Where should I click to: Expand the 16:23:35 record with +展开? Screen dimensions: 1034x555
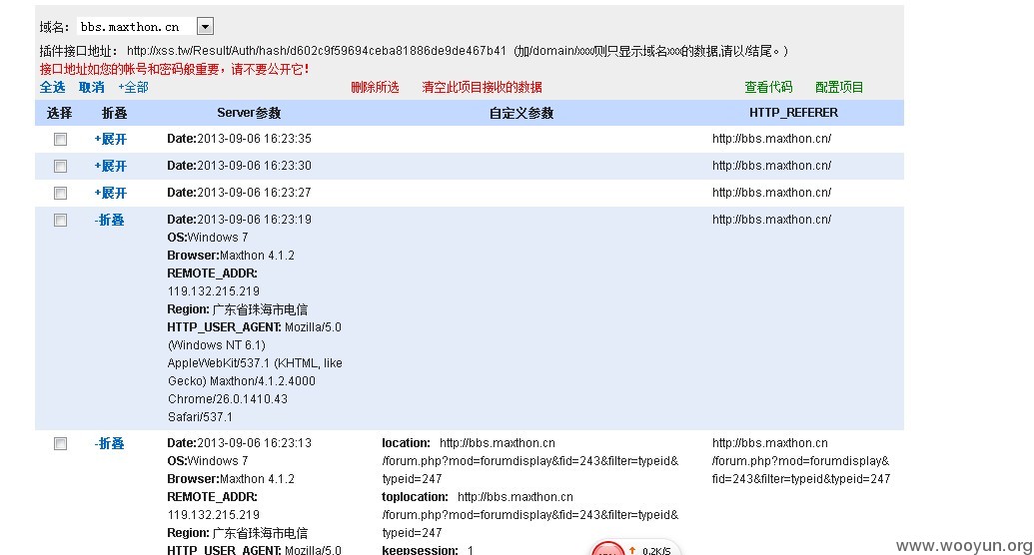click(110, 139)
